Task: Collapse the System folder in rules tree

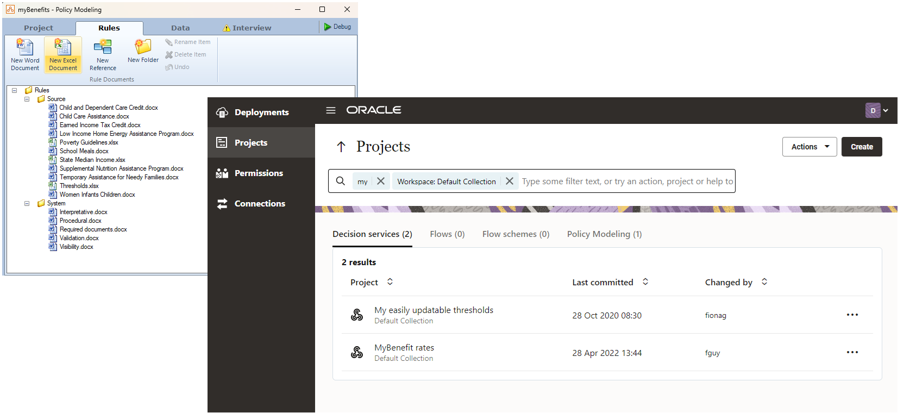Action: [x=27, y=203]
